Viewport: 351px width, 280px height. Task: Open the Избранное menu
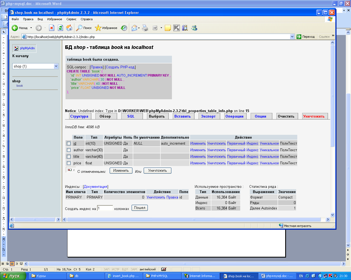[x=55, y=19]
